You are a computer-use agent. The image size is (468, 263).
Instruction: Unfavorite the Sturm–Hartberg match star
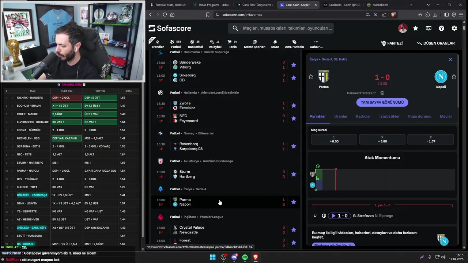pyautogui.click(x=294, y=174)
